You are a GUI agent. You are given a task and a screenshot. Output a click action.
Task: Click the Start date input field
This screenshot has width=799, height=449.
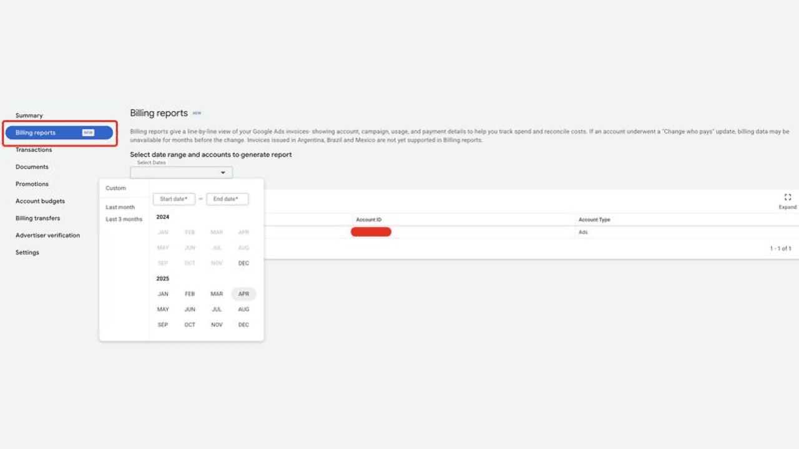click(174, 199)
